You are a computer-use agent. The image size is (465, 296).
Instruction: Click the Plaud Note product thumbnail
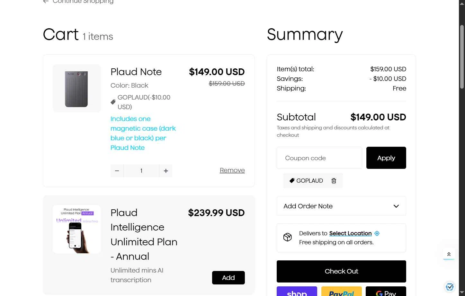pyautogui.click(x=76, y=88)
